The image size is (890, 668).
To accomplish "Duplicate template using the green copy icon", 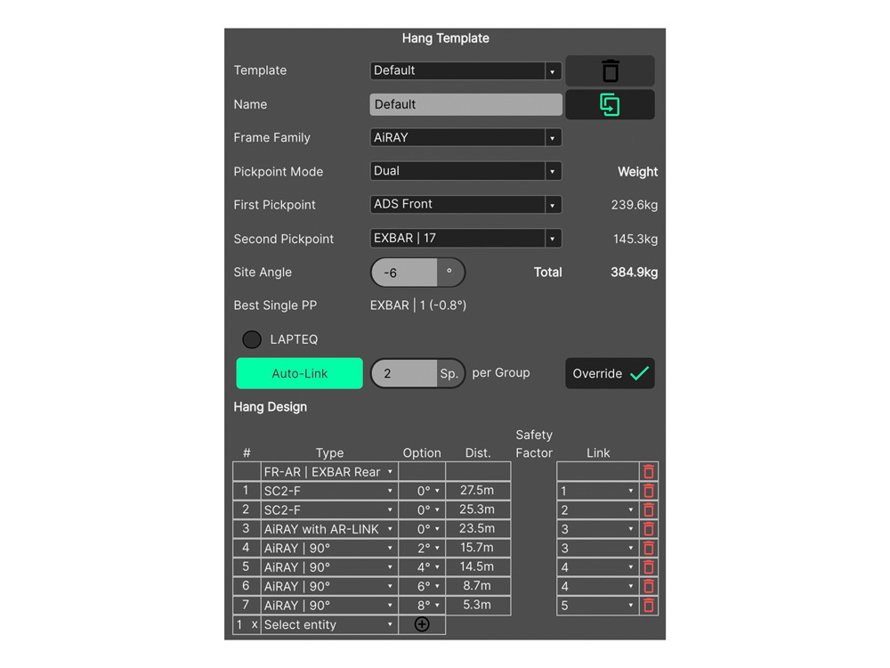I will (610, 104).
